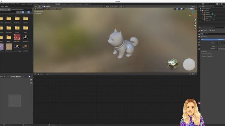Click the zoom magnifier icon in the 3D viewport

(195, 20)
